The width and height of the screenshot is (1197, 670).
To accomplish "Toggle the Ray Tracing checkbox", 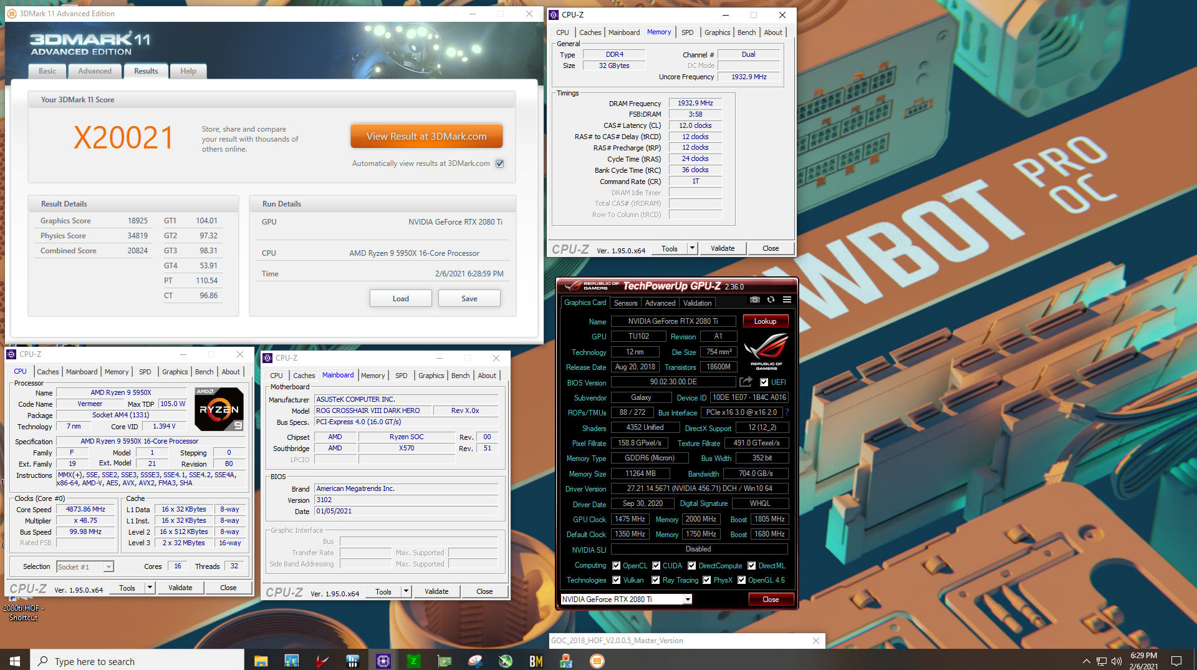I will point(655,580).
